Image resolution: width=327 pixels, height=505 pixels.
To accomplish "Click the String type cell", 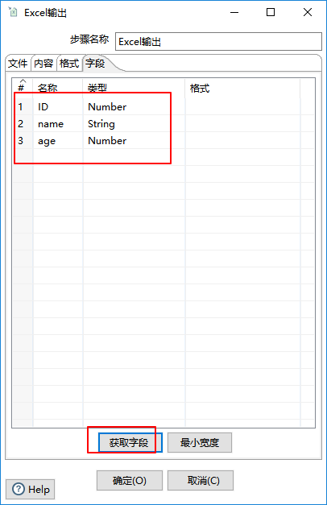I will (134, 124).
